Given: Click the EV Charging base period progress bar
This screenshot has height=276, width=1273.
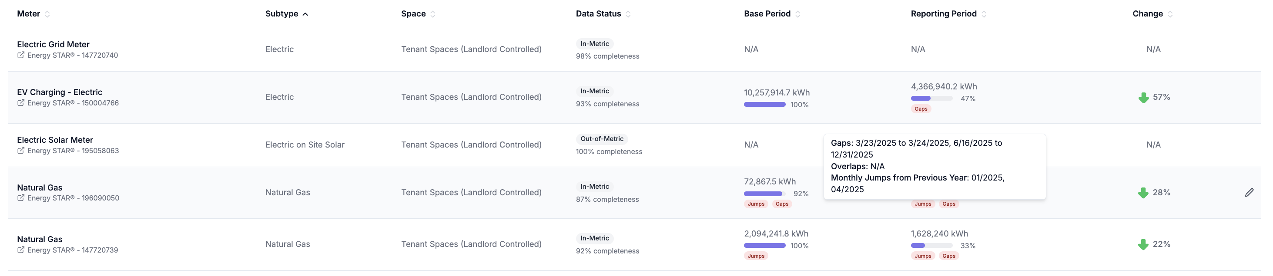Looking at the screenshot, I should point(764,105).
